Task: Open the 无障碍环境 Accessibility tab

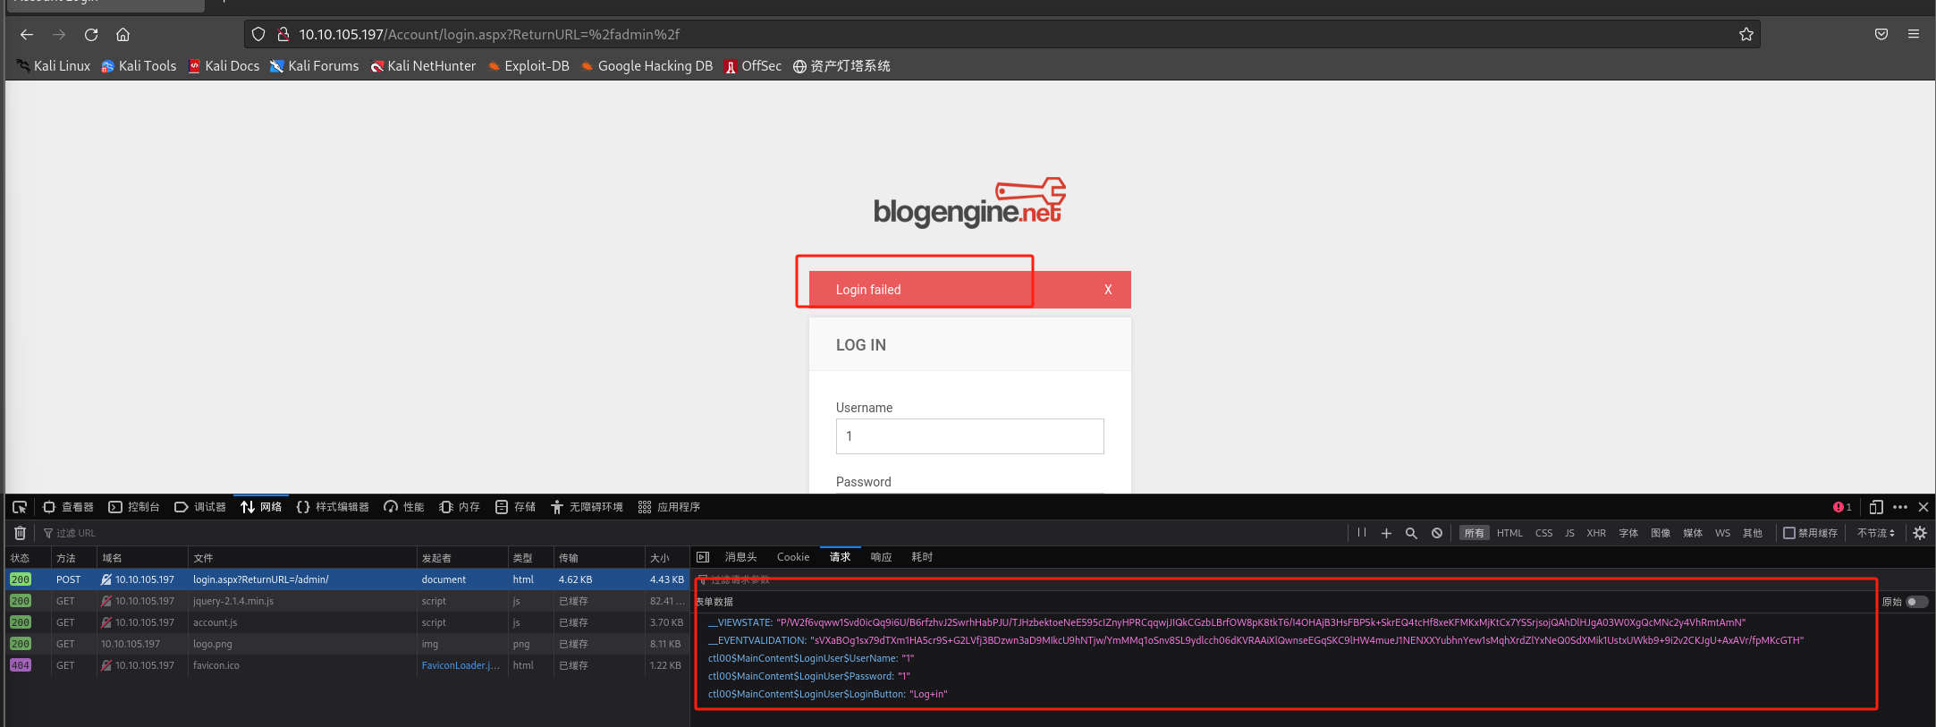Action: (587, 507)
